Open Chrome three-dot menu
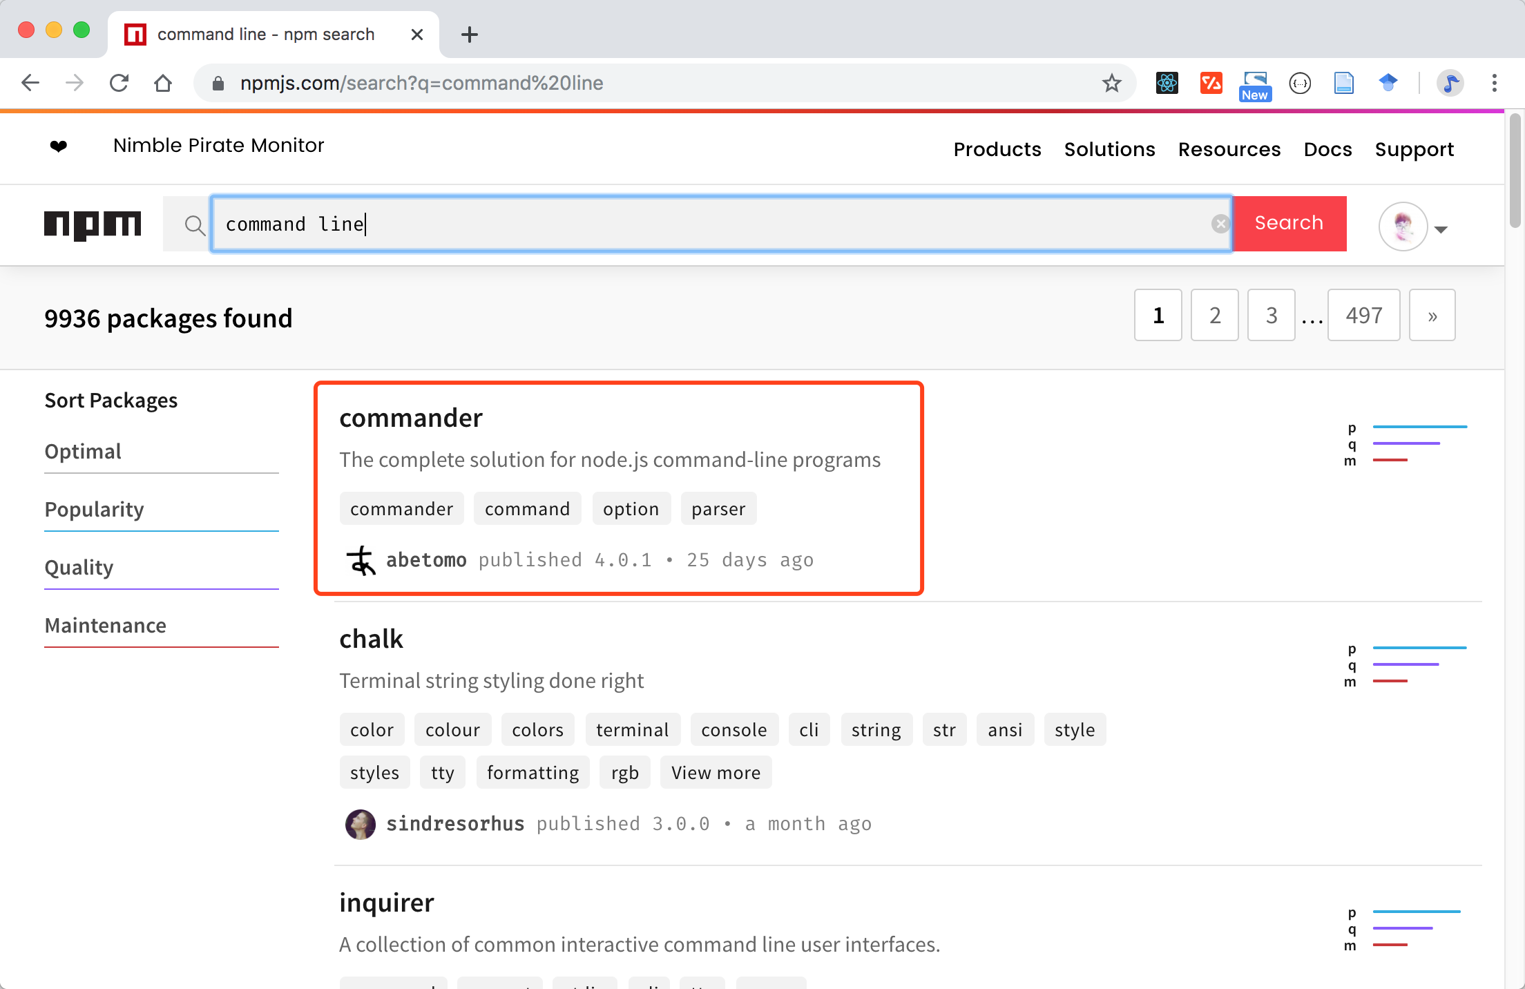The image size is (1525, 989). [x=1494, y=83]
